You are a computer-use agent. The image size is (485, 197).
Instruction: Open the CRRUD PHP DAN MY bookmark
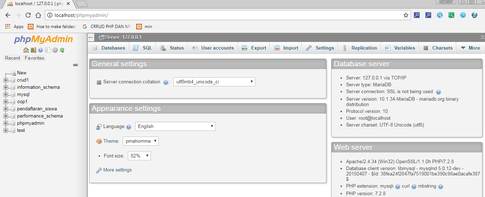click(x=107, y=27)
